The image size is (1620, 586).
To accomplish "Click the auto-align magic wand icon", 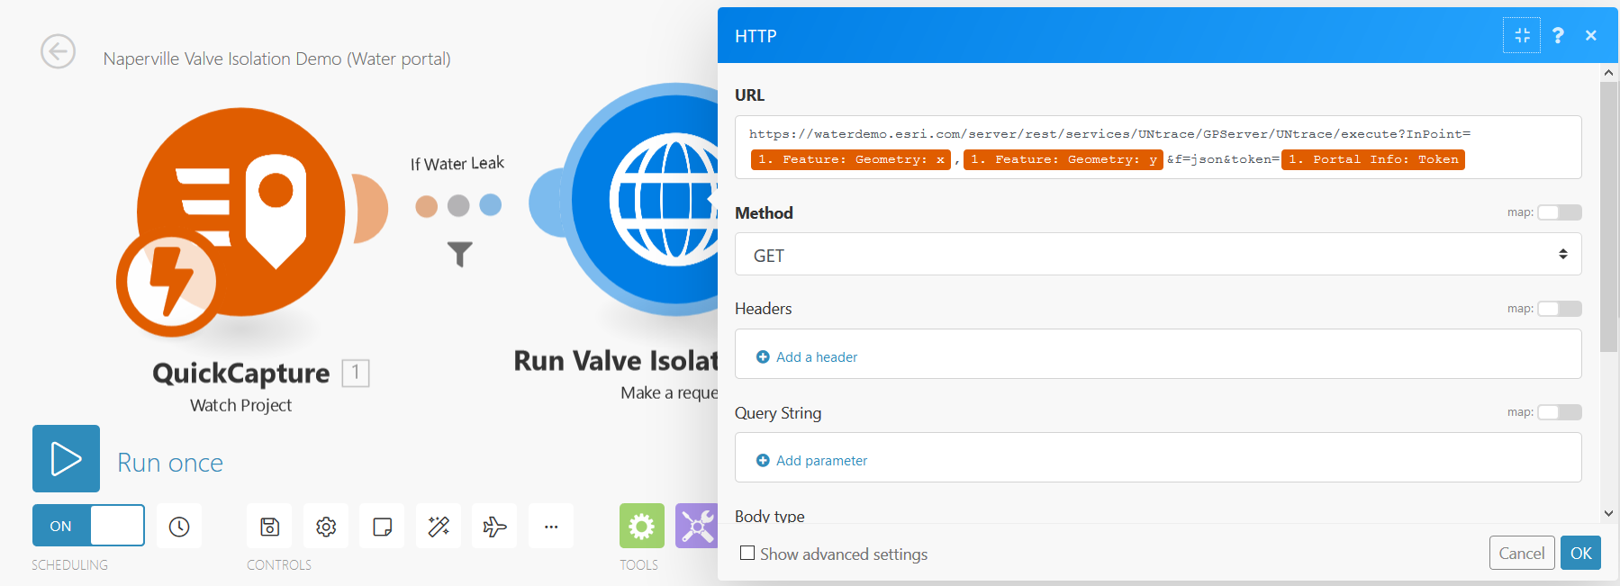I will pos(439,527).
